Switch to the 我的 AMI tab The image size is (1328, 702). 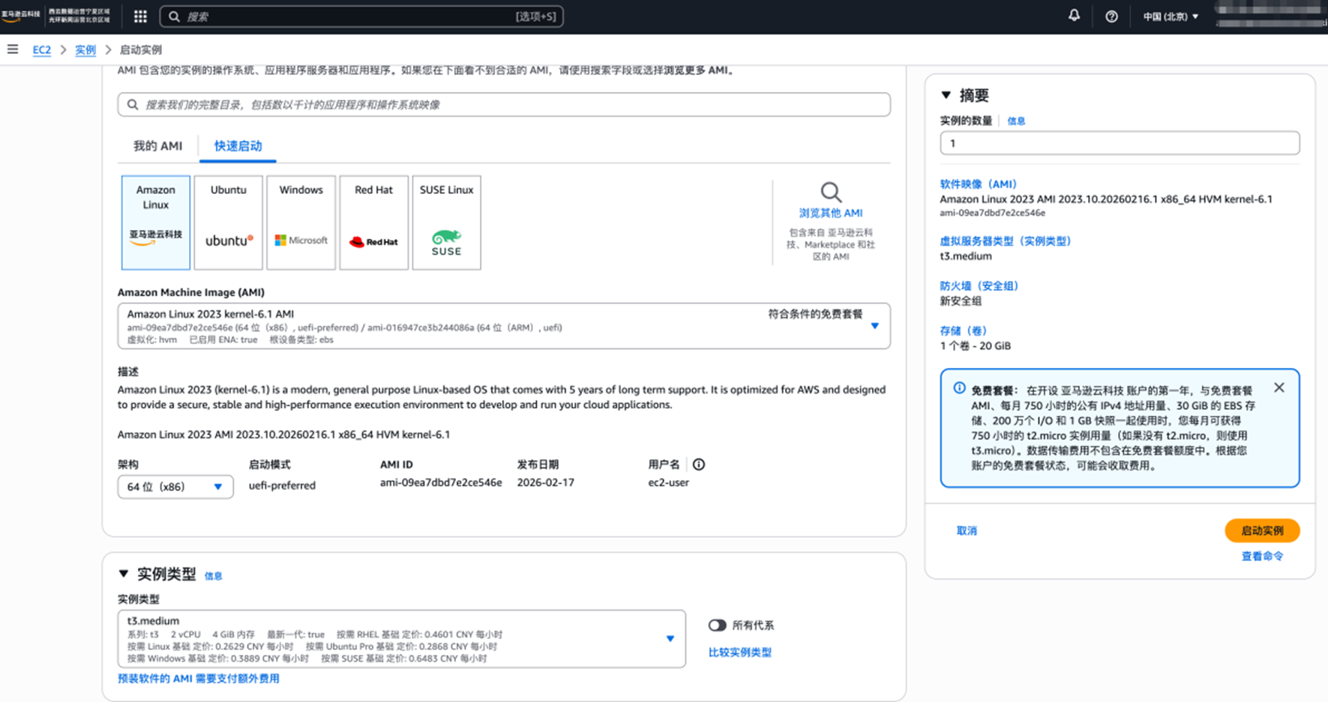click(x=157, y=146)
